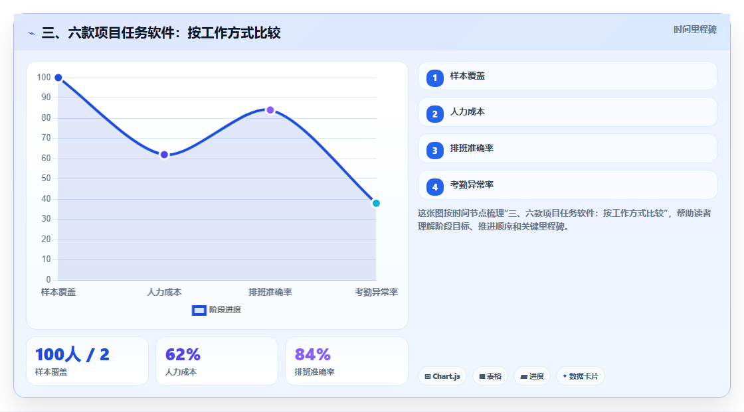This screenshot has height=412, width=744.
Task: Click the y-axis value 100
Action: pos(44,77)
